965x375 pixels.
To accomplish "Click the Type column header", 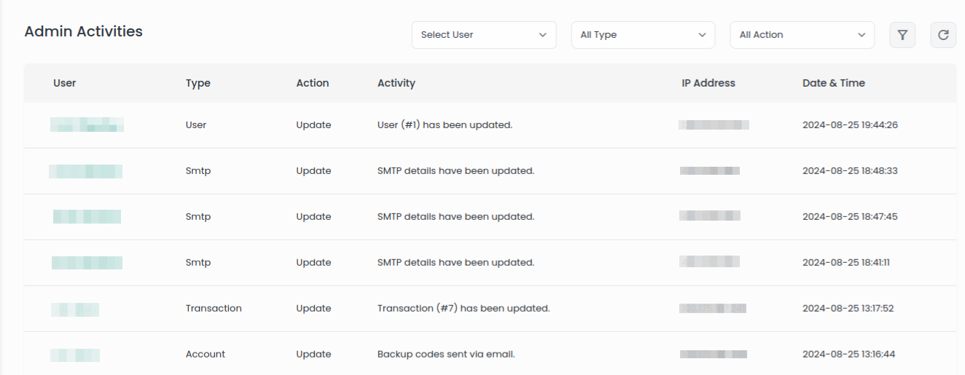I will [x=198, y=83].
